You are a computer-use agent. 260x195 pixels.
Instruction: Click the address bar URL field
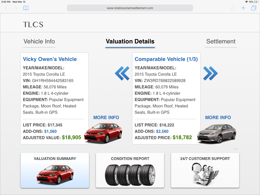coord(130,8)
